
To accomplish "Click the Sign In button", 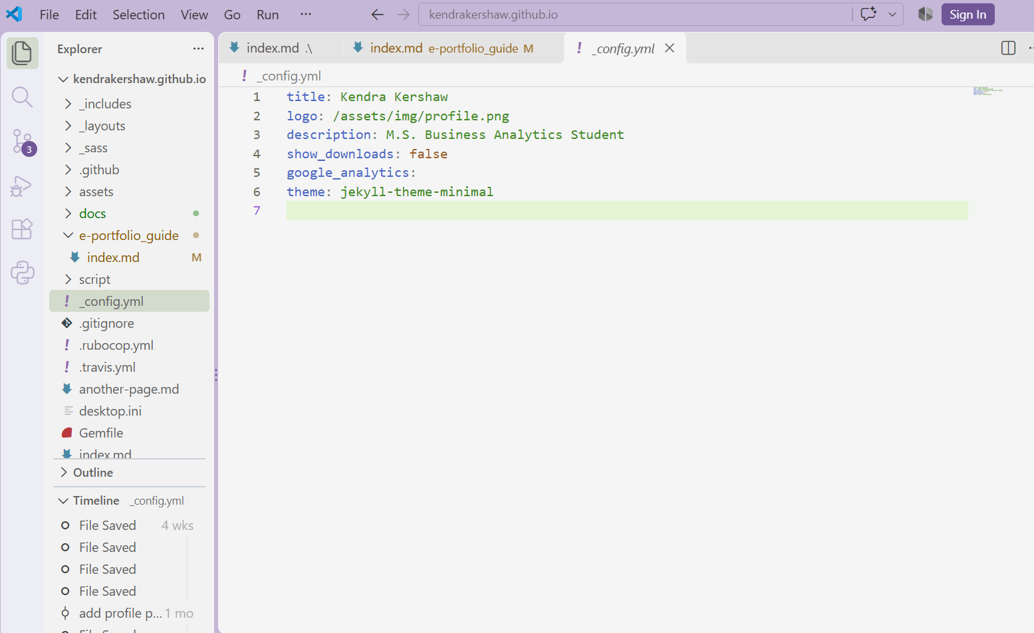I will pos(968,15).
